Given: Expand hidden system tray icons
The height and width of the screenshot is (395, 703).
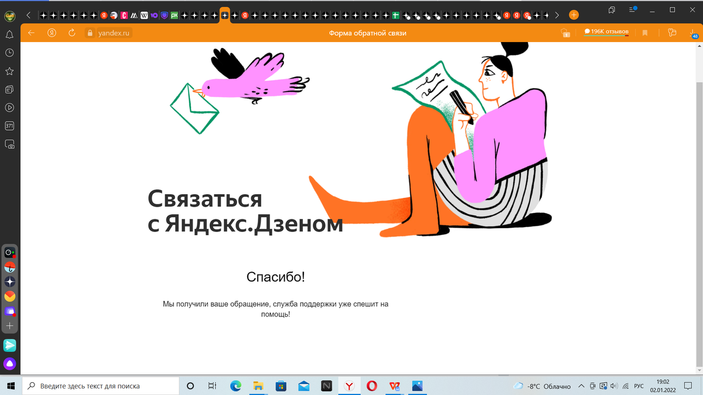Looking at the screenshot, I should pos(582,386).
